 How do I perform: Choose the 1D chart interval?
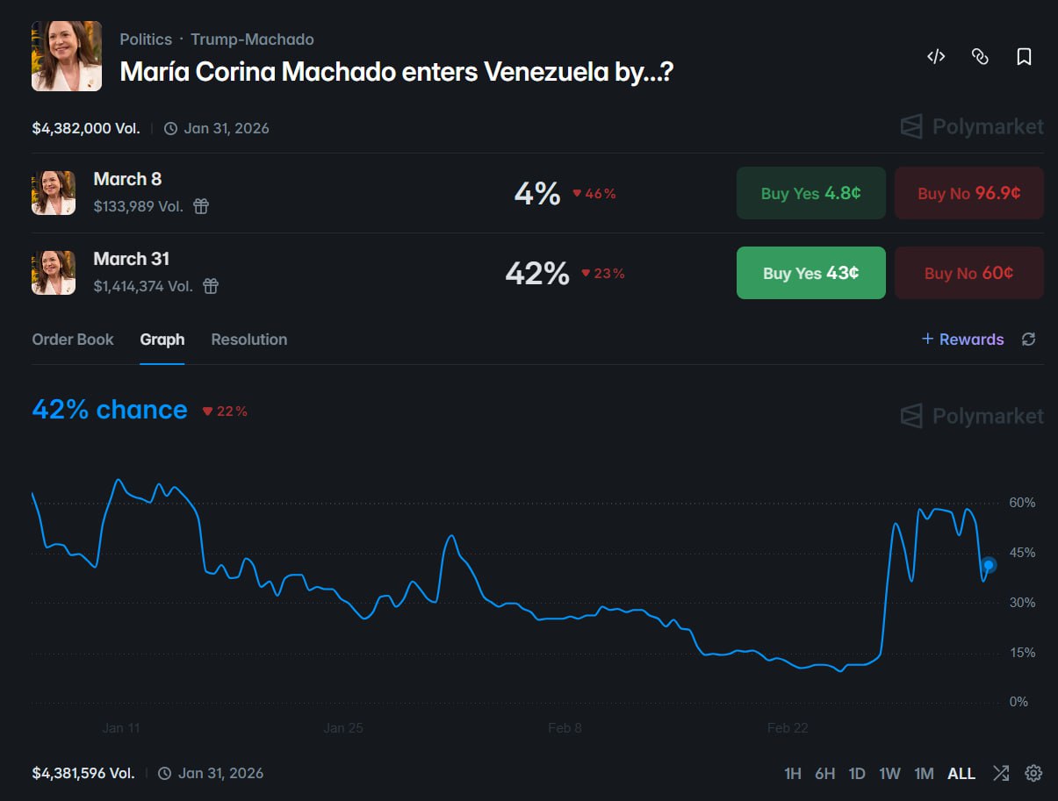pyautogui.click(x=857, y=774)
